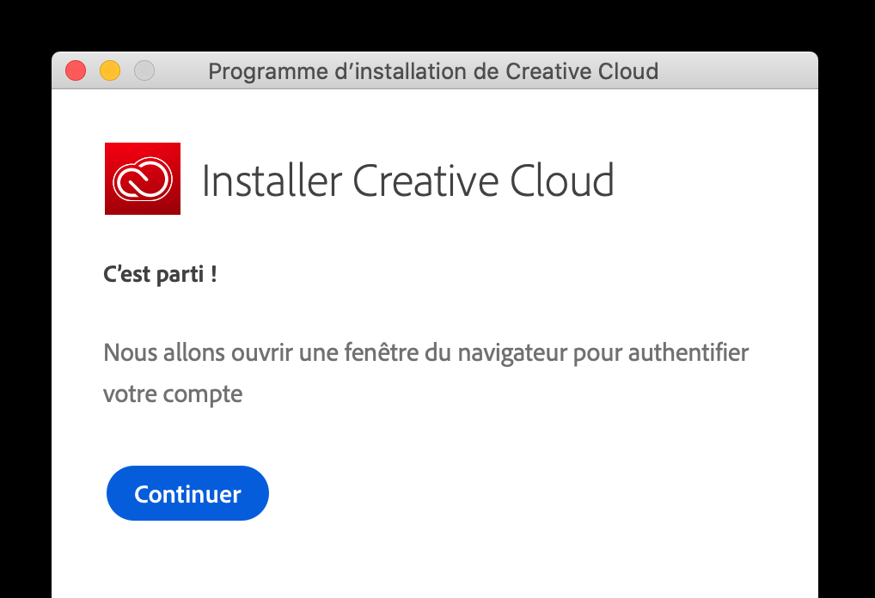Minimize the window using the yellow button
This screenshot has width=875, height=598.
click(110, 70)
